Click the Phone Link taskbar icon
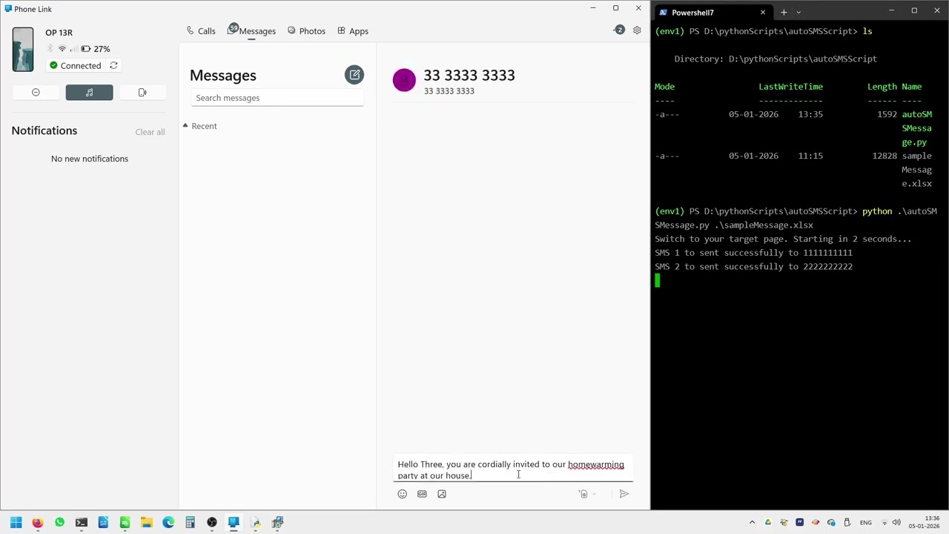 point(234,522)
